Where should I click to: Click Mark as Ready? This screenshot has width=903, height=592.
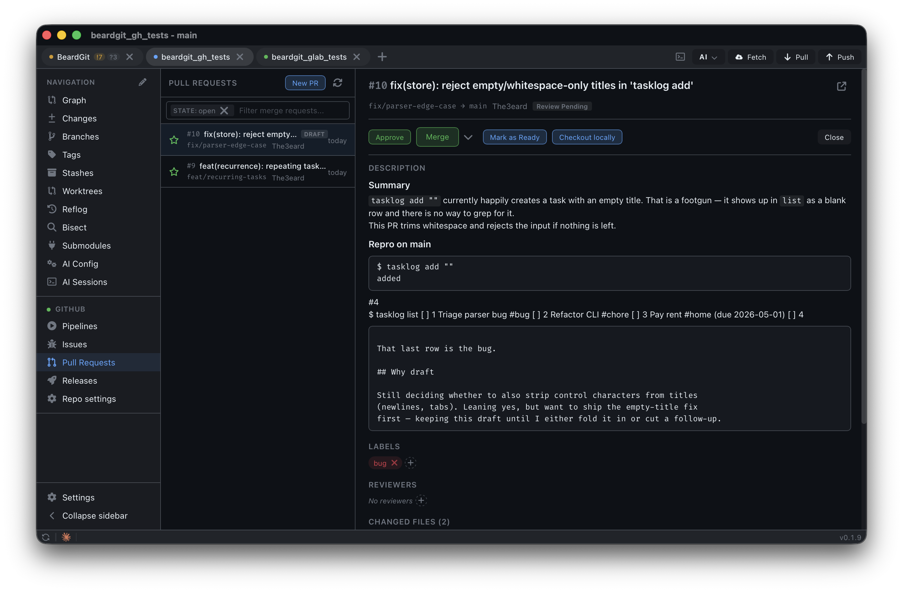(x=514, y=138)
